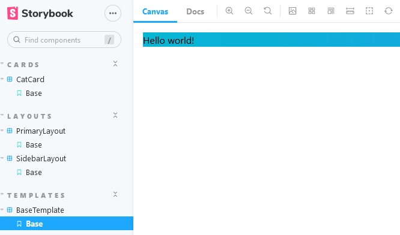Collapse the CARDS section header
Screen dimensions: 400x235
click(x=23, y=65)
